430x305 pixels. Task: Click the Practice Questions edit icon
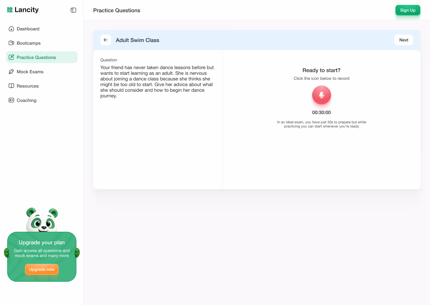coord(11,57)
